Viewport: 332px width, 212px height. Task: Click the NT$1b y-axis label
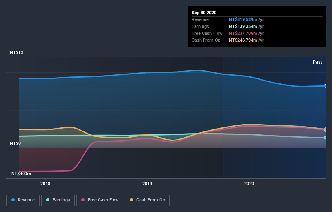tap(16, 52)
